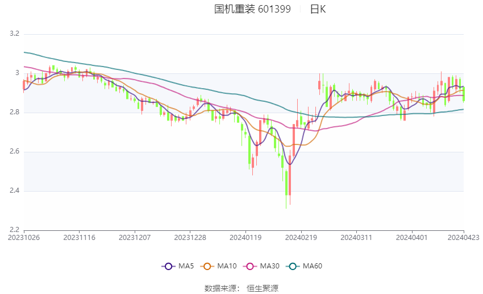Screen dimensions: 483x294
Task: Open the 恒生聚源 data source name
Action: [x=263, y=288]
